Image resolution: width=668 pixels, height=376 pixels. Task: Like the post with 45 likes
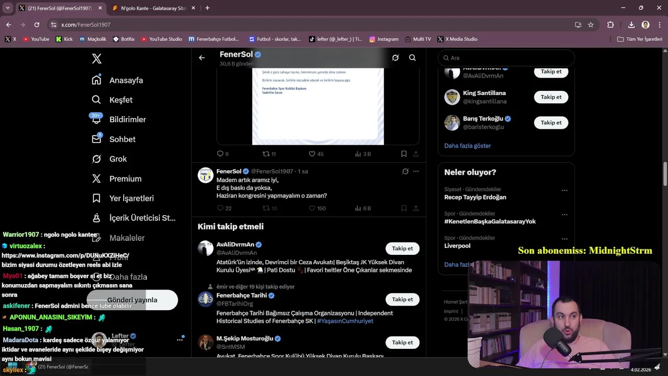click(316, 154)
